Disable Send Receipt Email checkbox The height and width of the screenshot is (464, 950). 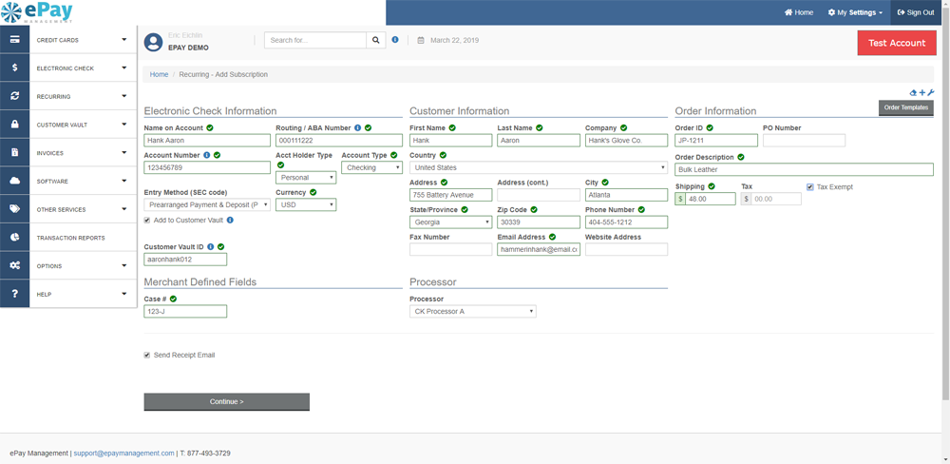(x=147, y=356)
